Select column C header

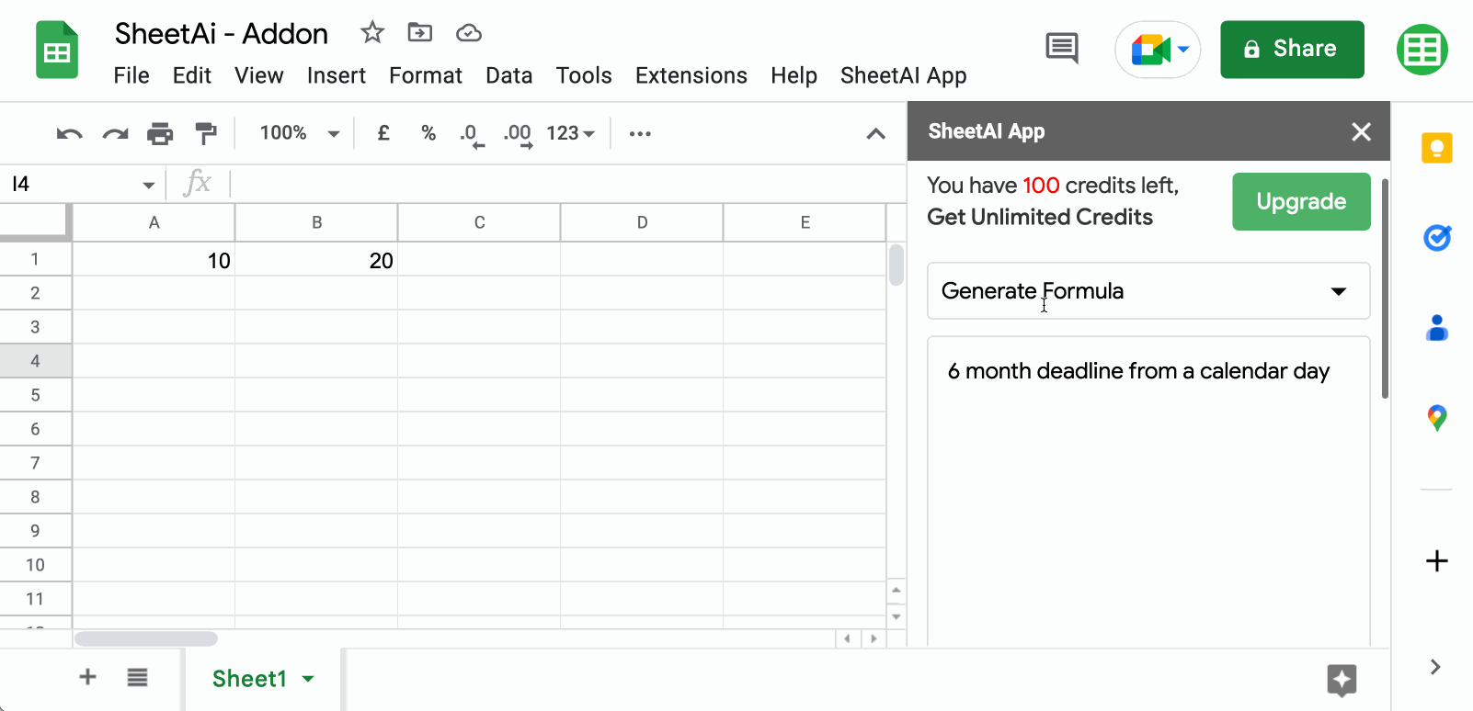coord(479,222)
